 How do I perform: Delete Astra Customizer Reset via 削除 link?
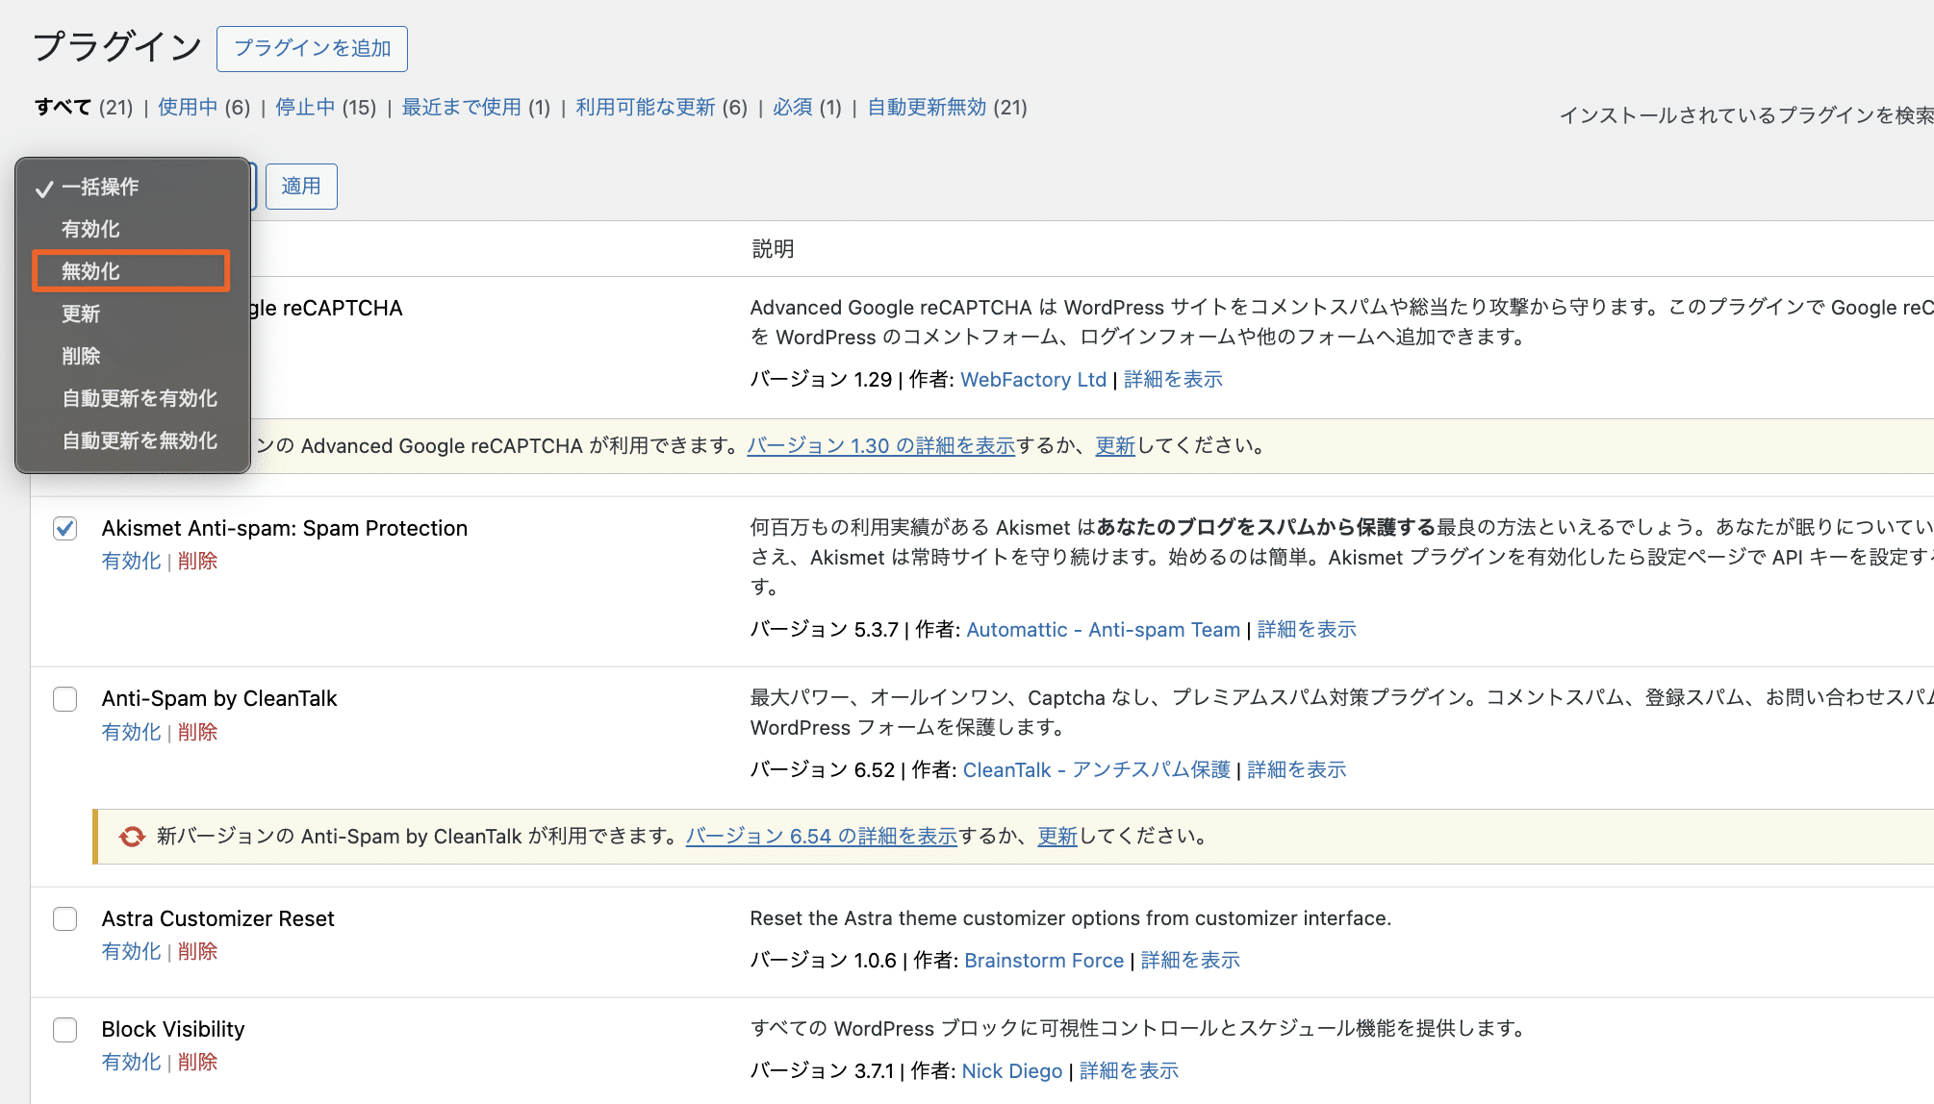pyautogui.click(x=197, y=950)
